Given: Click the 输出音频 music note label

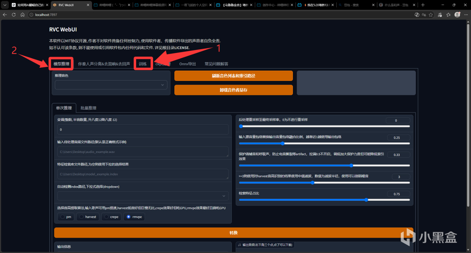Looking at the screenshot, I should (x=266, y=245).
